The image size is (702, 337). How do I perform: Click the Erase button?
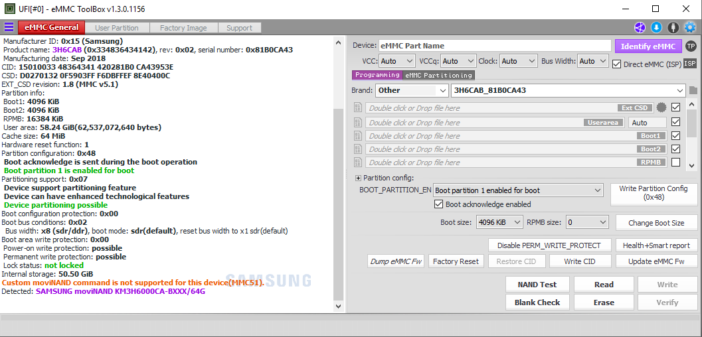[604, 303]
